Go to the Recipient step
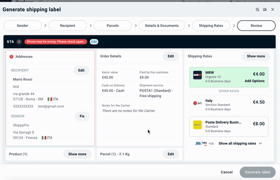This screenshot has height=180, width=280. point(68,26)
